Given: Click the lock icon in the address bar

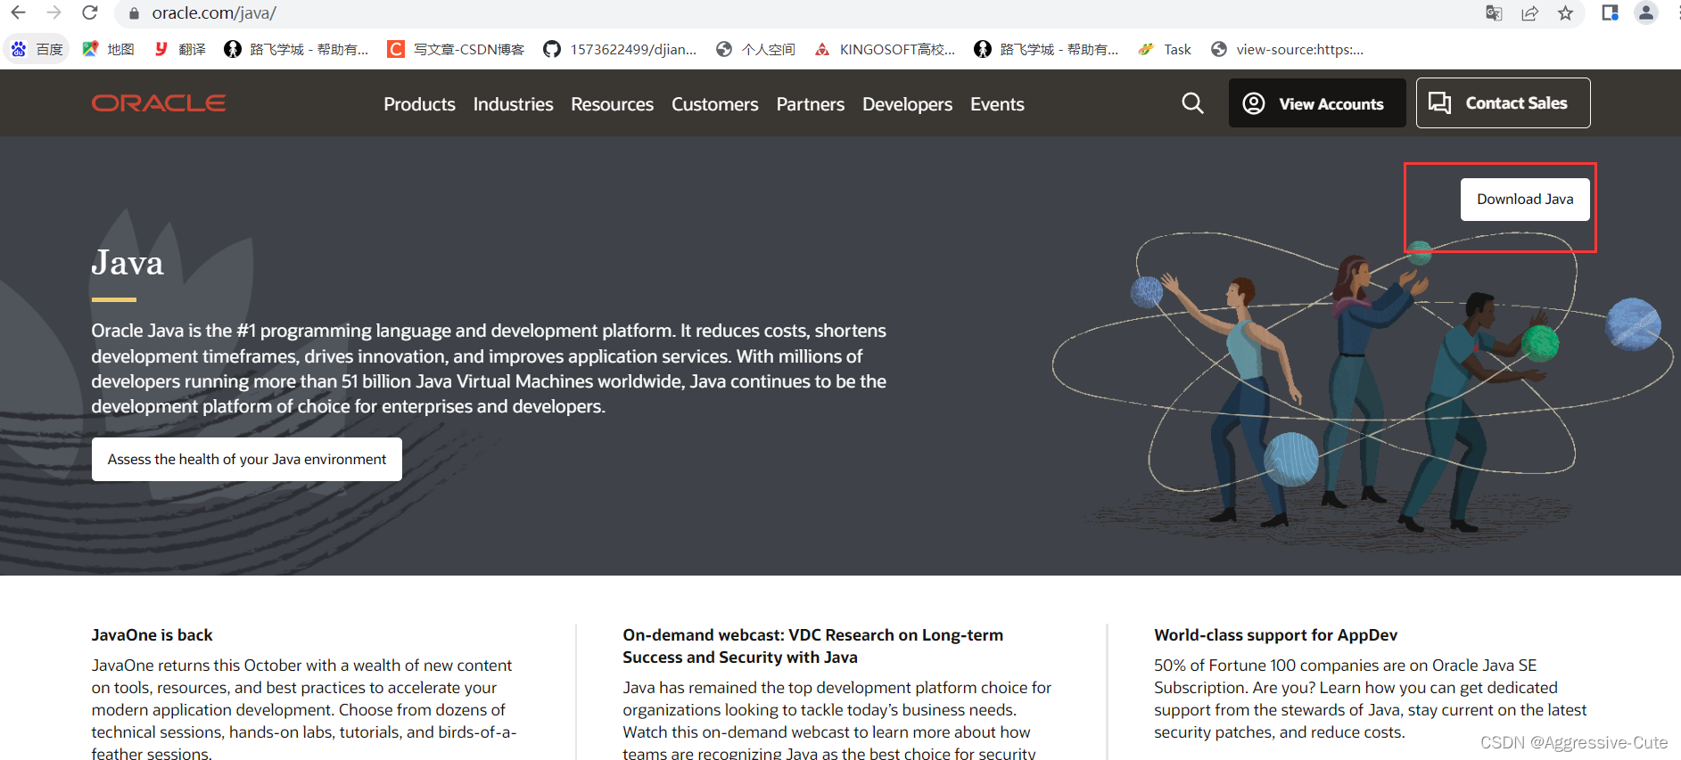Looking at the screenshot, I should point(134,13).
